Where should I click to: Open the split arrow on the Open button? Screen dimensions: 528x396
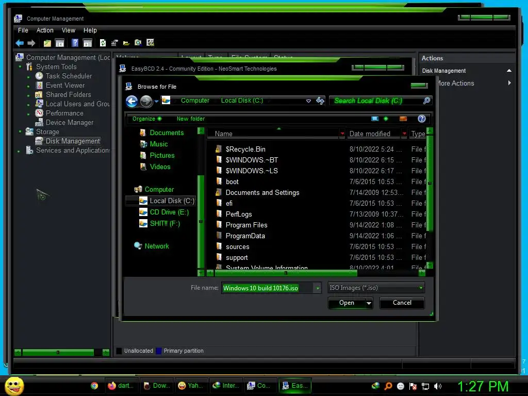tap(369, 303)
